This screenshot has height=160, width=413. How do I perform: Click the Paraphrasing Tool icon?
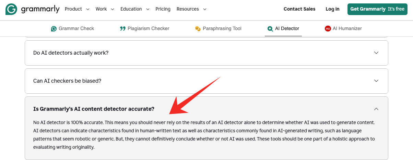198,29
